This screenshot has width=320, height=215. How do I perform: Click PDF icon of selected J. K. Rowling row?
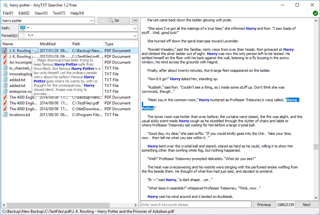point(5,51)
